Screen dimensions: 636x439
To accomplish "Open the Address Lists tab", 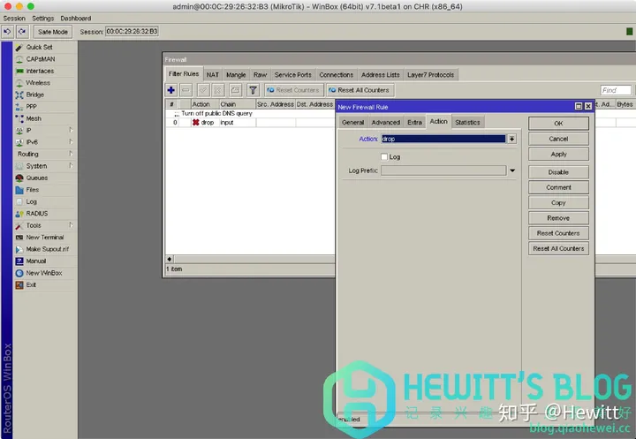I will 381,75.
